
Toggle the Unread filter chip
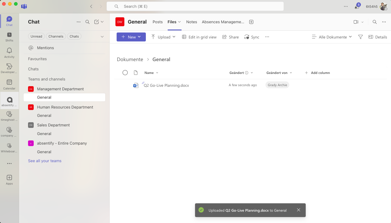[x=36, y=36]
